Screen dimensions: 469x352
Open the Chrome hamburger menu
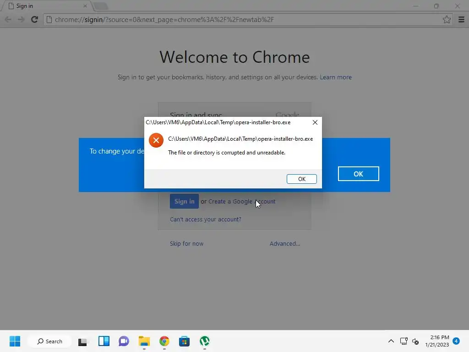point(461,19)
